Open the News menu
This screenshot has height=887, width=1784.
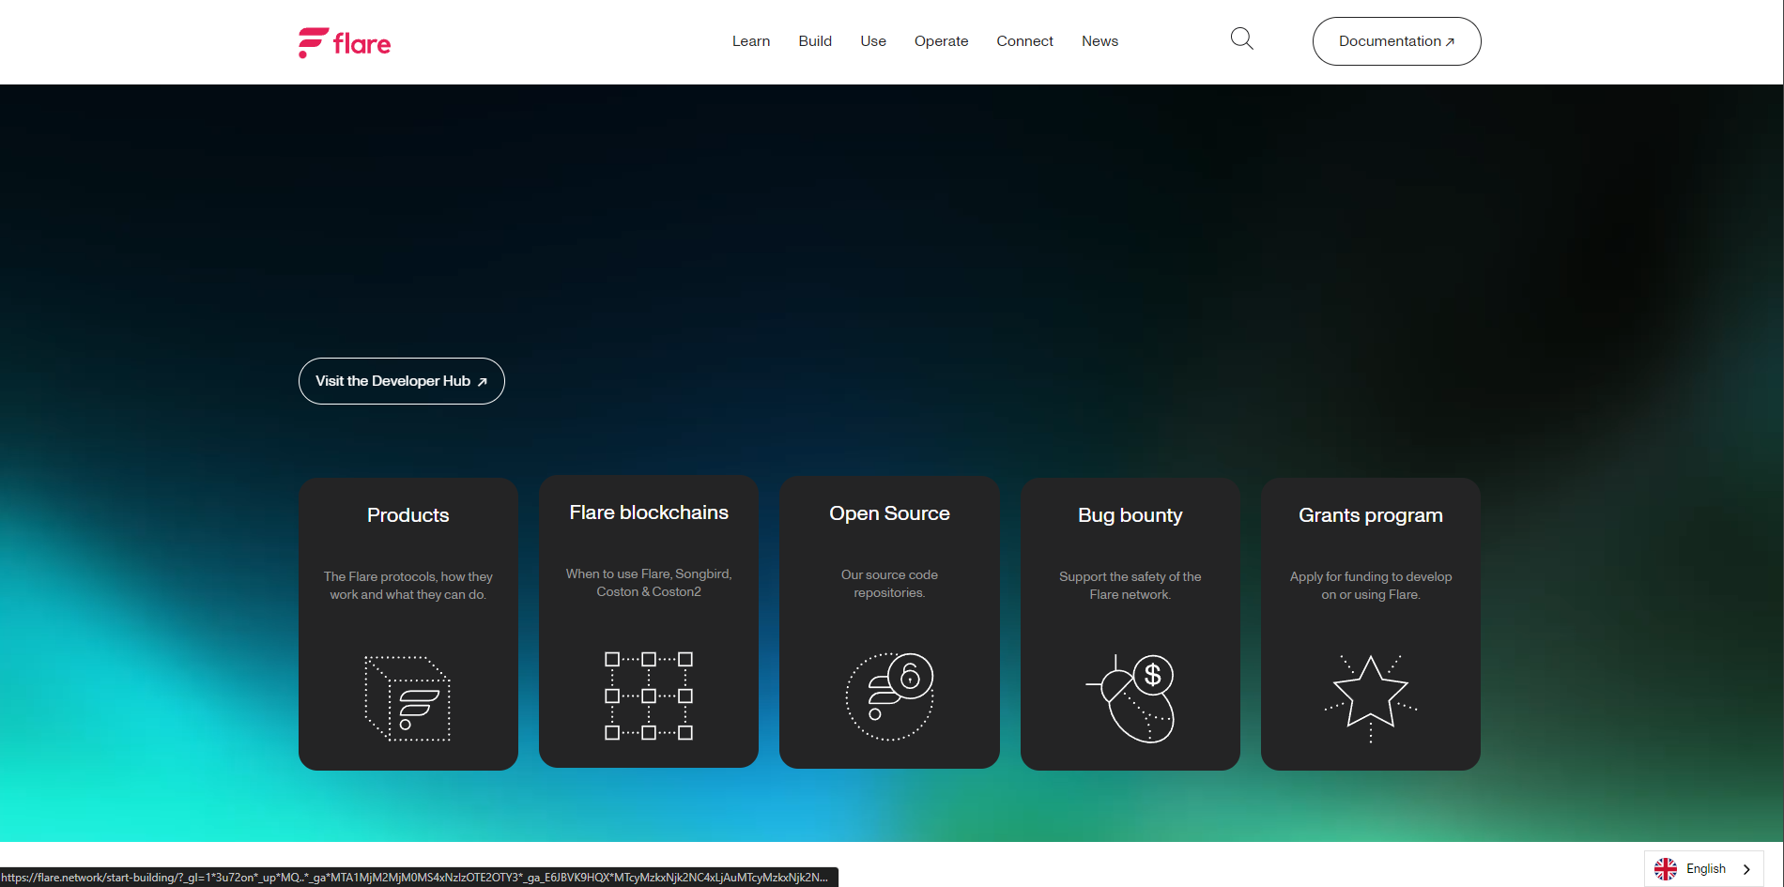click(x=1100, y=41)
